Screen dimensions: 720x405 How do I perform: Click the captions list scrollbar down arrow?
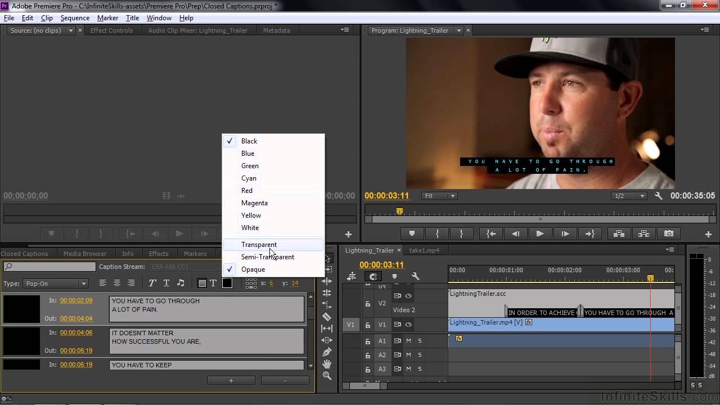point(311,366)
